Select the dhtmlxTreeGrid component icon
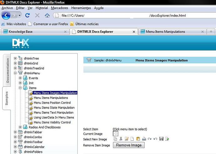Image resolution: width=216 pixels, height=154 pixels. [x=20, y=68]
